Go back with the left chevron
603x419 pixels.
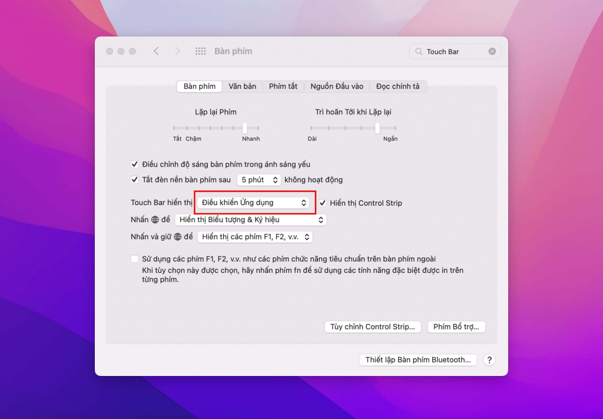156,51
